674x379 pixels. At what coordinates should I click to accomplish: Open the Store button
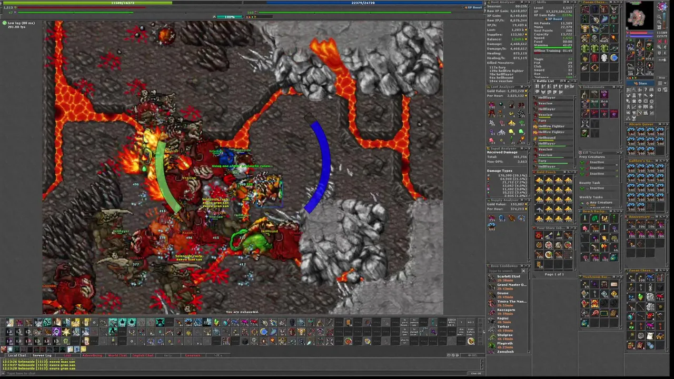[x=640, y=83]
